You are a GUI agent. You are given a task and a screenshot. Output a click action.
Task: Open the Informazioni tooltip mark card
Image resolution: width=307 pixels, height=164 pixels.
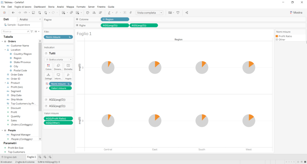pyautogui.click(x=58, y=76)
